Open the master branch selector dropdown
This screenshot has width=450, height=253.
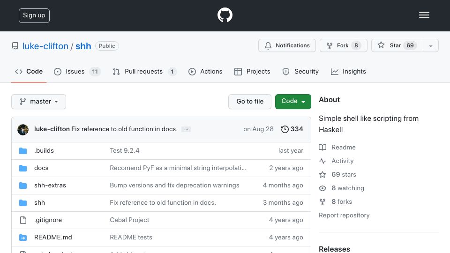(x=39, y=102)
